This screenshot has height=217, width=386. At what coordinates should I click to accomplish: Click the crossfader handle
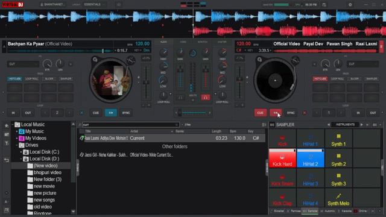click(x=180, y=113)
